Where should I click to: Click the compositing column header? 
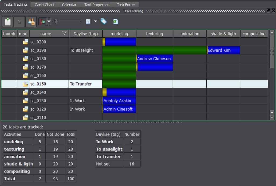click(x=254, y=34)
